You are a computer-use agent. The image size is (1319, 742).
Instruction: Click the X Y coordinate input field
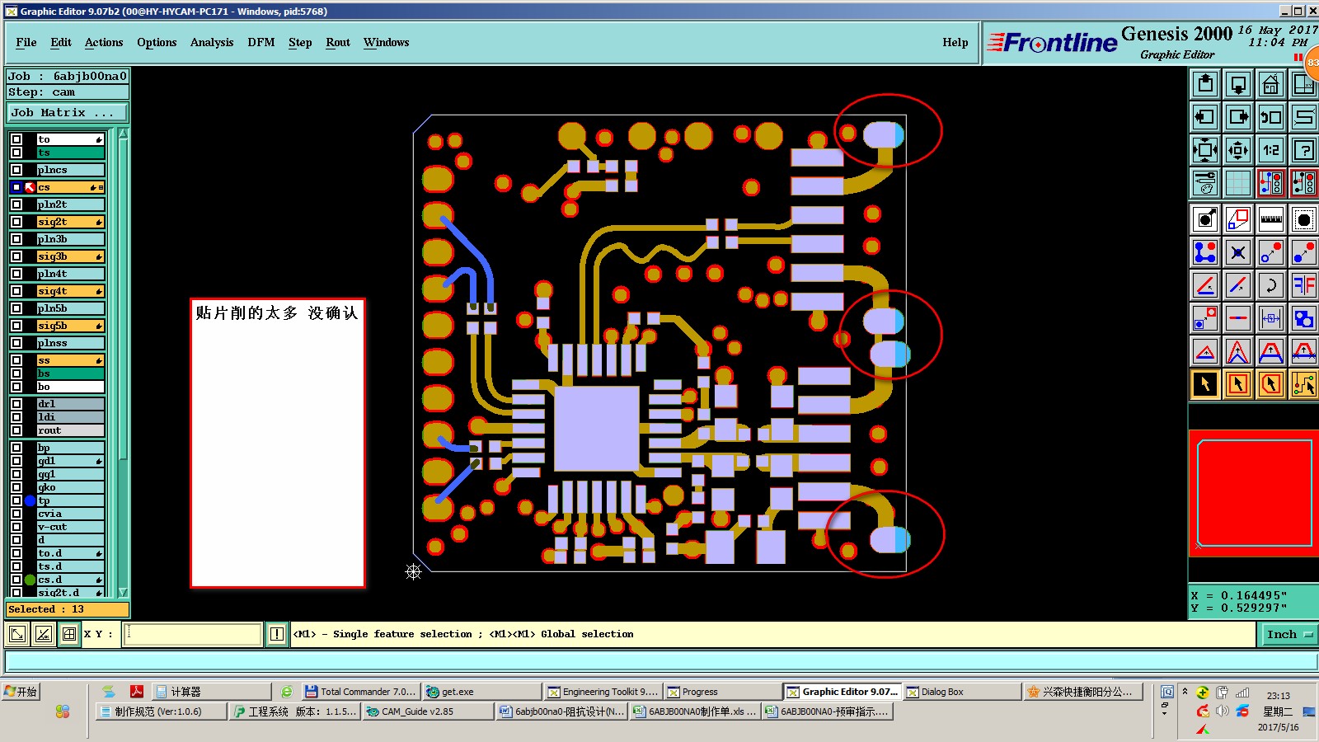pyautogui.click(x=192, y=634)
